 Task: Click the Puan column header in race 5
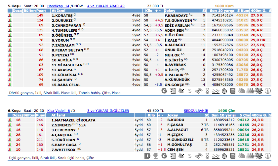pyautogui.click(x=40, y=11)
